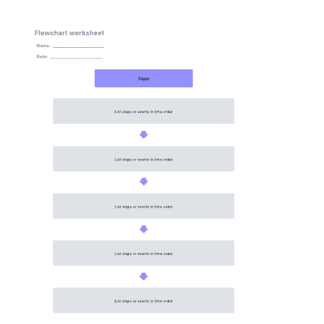Select the fourth gray step box
Image resolution: width=324 pixels, height=324 pixels.
[144, 253]
